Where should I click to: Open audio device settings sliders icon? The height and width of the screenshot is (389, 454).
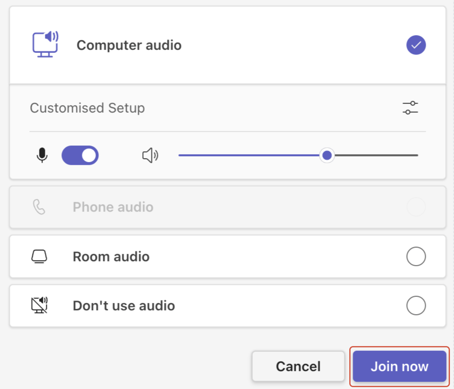coord(410,108)
